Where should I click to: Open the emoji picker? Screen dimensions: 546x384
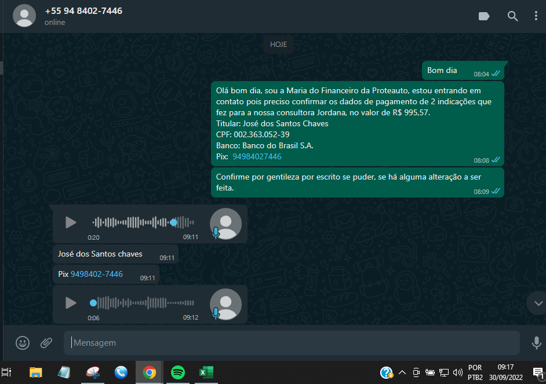(x=23, y=343)
